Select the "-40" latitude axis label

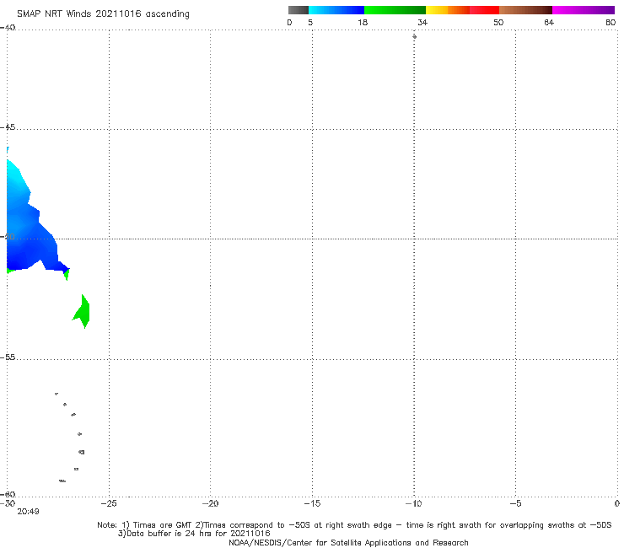click(8, 28)
